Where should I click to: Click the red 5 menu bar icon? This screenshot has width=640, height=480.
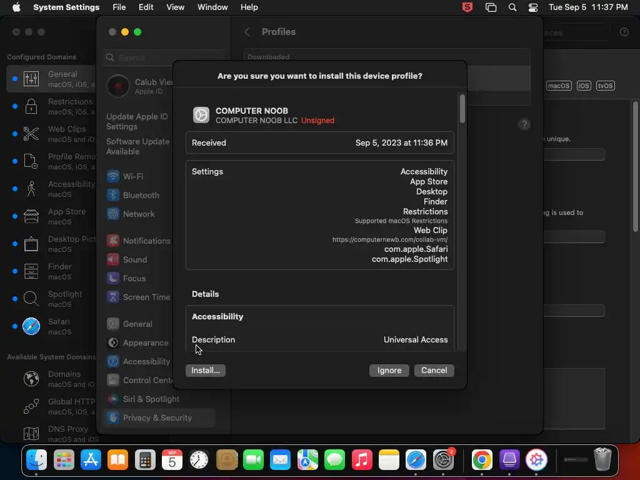(467, 7)
